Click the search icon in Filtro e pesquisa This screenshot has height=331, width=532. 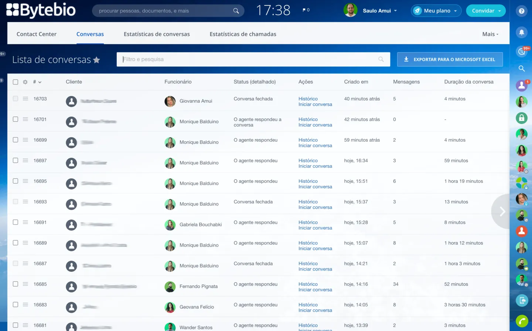pyautogui.click(x=381, y=59)
